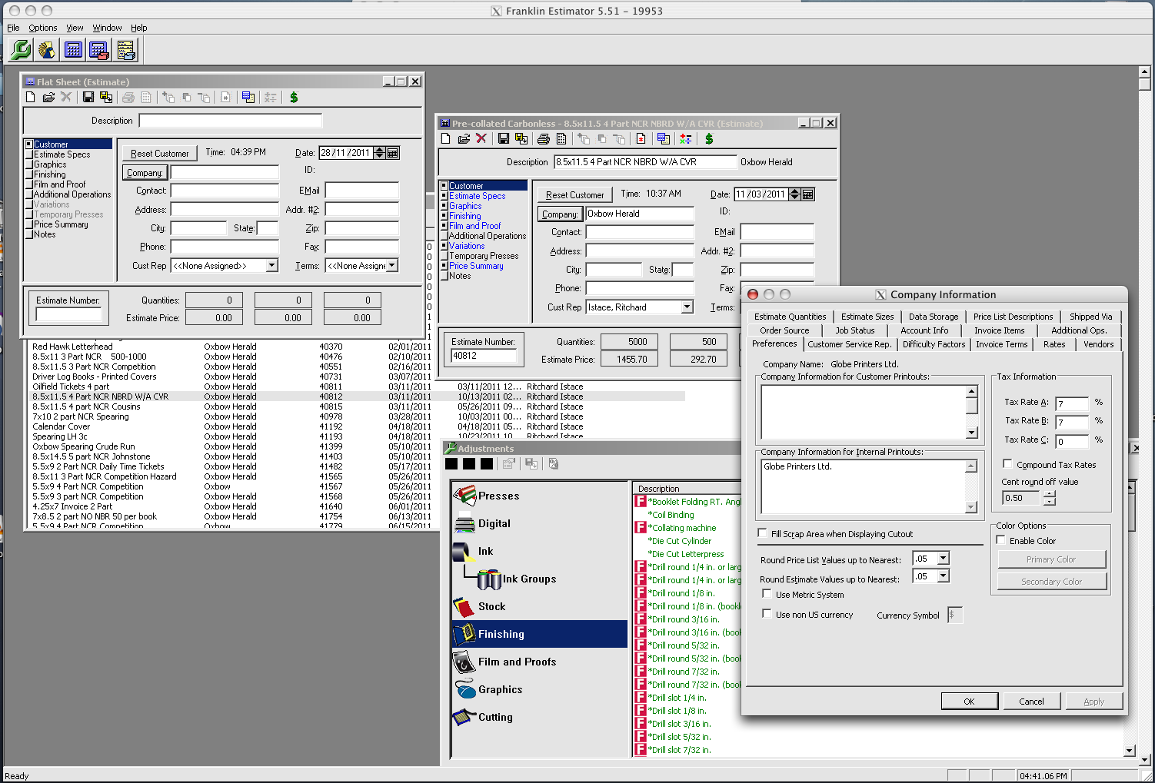Click the Description field in the Flat Sheet window
Viewport: 1155px width, 783px height.
pos(230,121)
